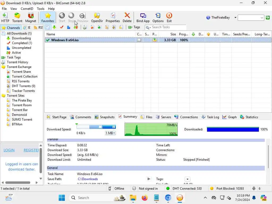
Task: Click the go arrow next to search box
Action: (x=268, y=18)
